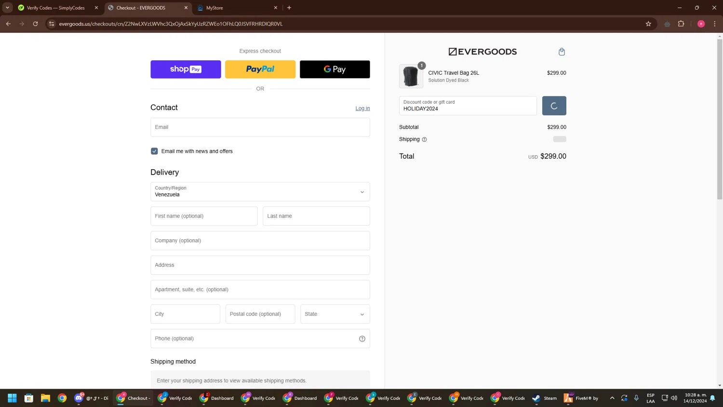Open Chrome three-dot menu

click(715, 24)
